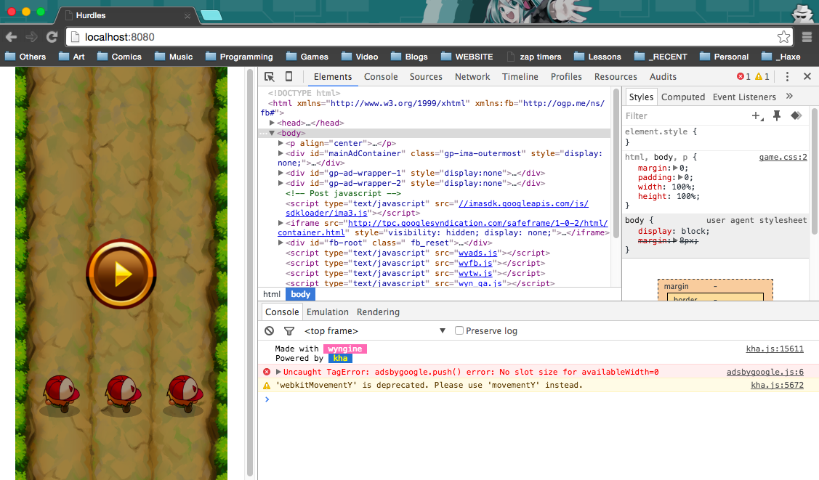Click the new tab button

point(211,16)
